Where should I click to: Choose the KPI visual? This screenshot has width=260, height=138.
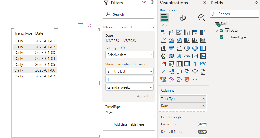coord(163,64)
